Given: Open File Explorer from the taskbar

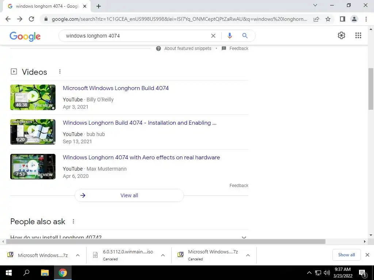Looking at the screenshot, I should pyautogui.click(x=45, y=273).
